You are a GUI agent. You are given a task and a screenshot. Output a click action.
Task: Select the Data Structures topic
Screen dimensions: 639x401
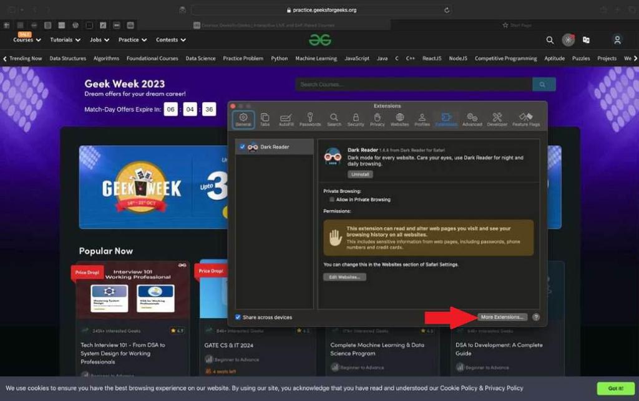67,59
